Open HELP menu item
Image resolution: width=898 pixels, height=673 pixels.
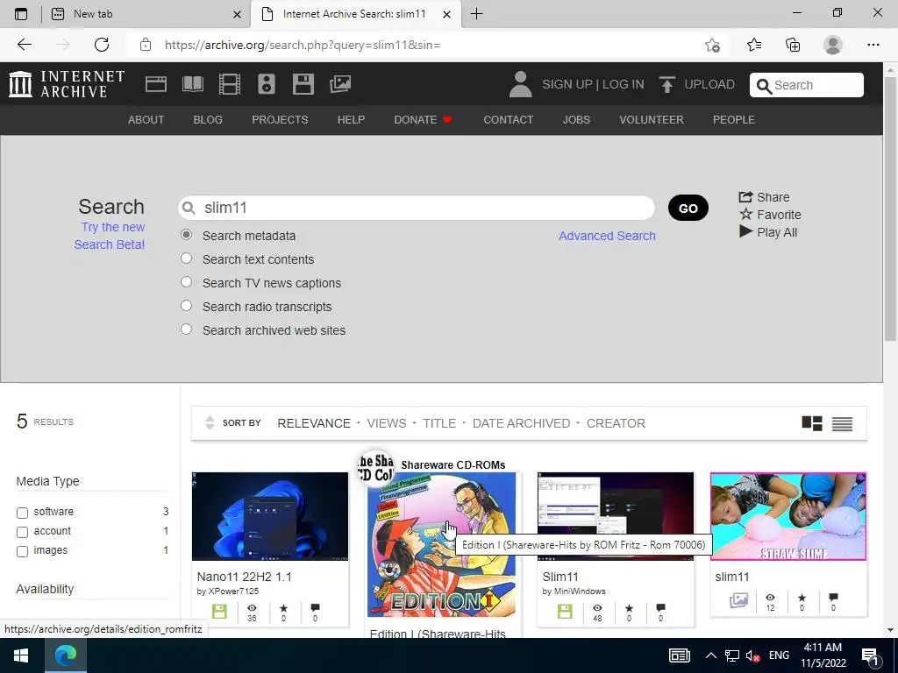(x=351, y=119)
